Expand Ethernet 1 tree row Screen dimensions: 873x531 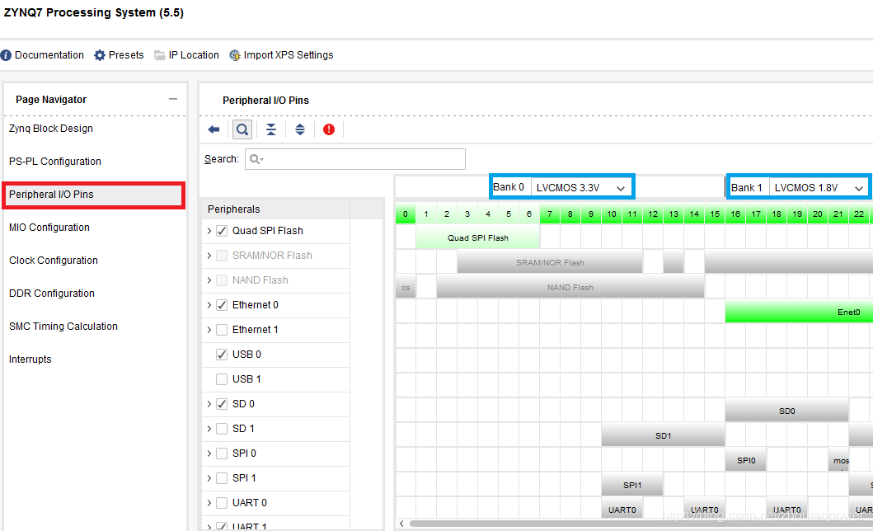pos(209,330)
